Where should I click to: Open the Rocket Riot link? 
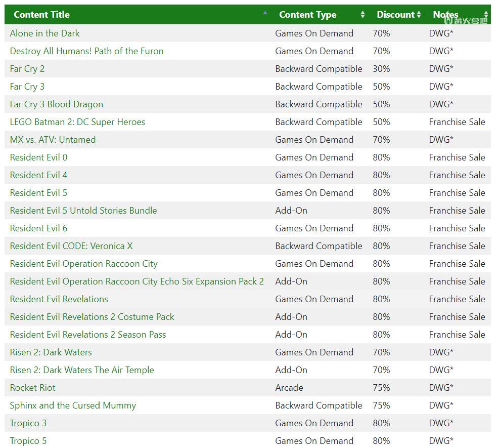click(x=33, y=388)
